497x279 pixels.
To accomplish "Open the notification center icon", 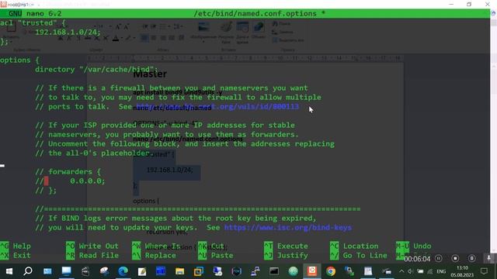I will (x=484, y=271).
